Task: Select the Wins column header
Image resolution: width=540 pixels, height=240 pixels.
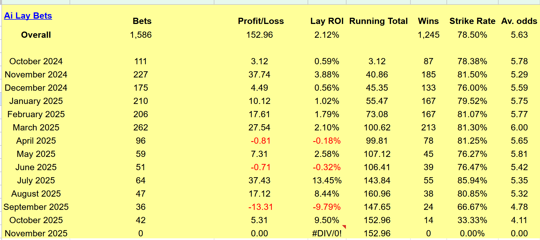Action: pyautogui.click(x=428, y=21)
